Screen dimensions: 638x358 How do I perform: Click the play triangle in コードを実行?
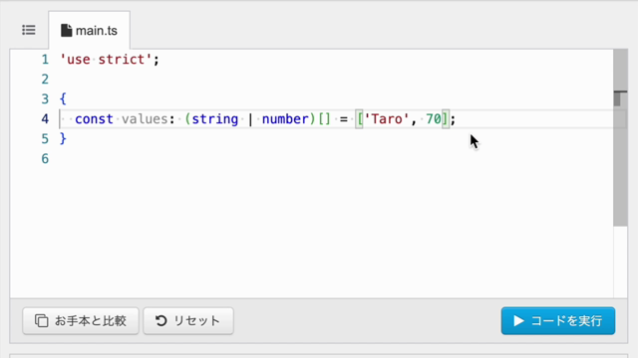point(518,320)
